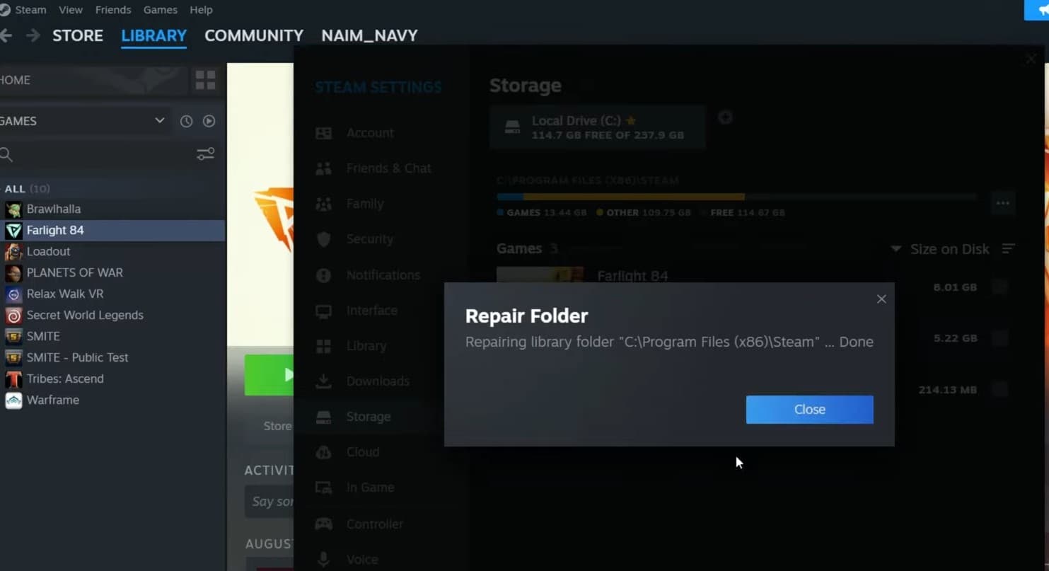Open the Size on Disk sort dropdown
This screenshot has width=1049, height=571.
942,249
